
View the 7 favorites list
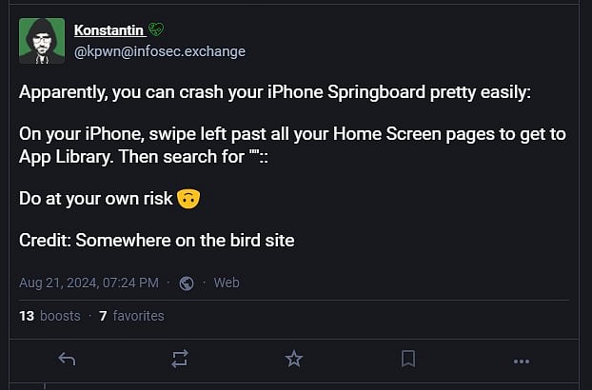[131, 316]
